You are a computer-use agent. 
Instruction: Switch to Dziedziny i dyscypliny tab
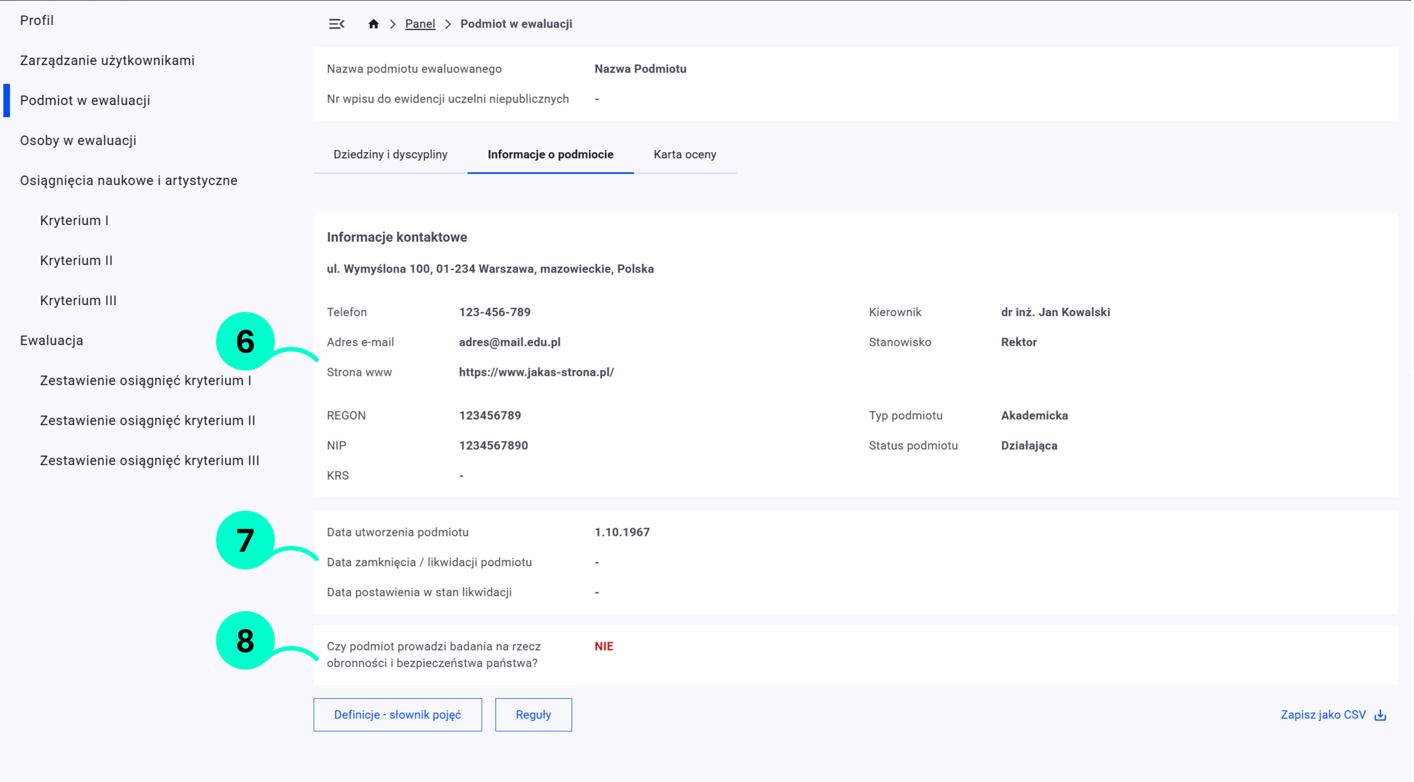[390, 155]
